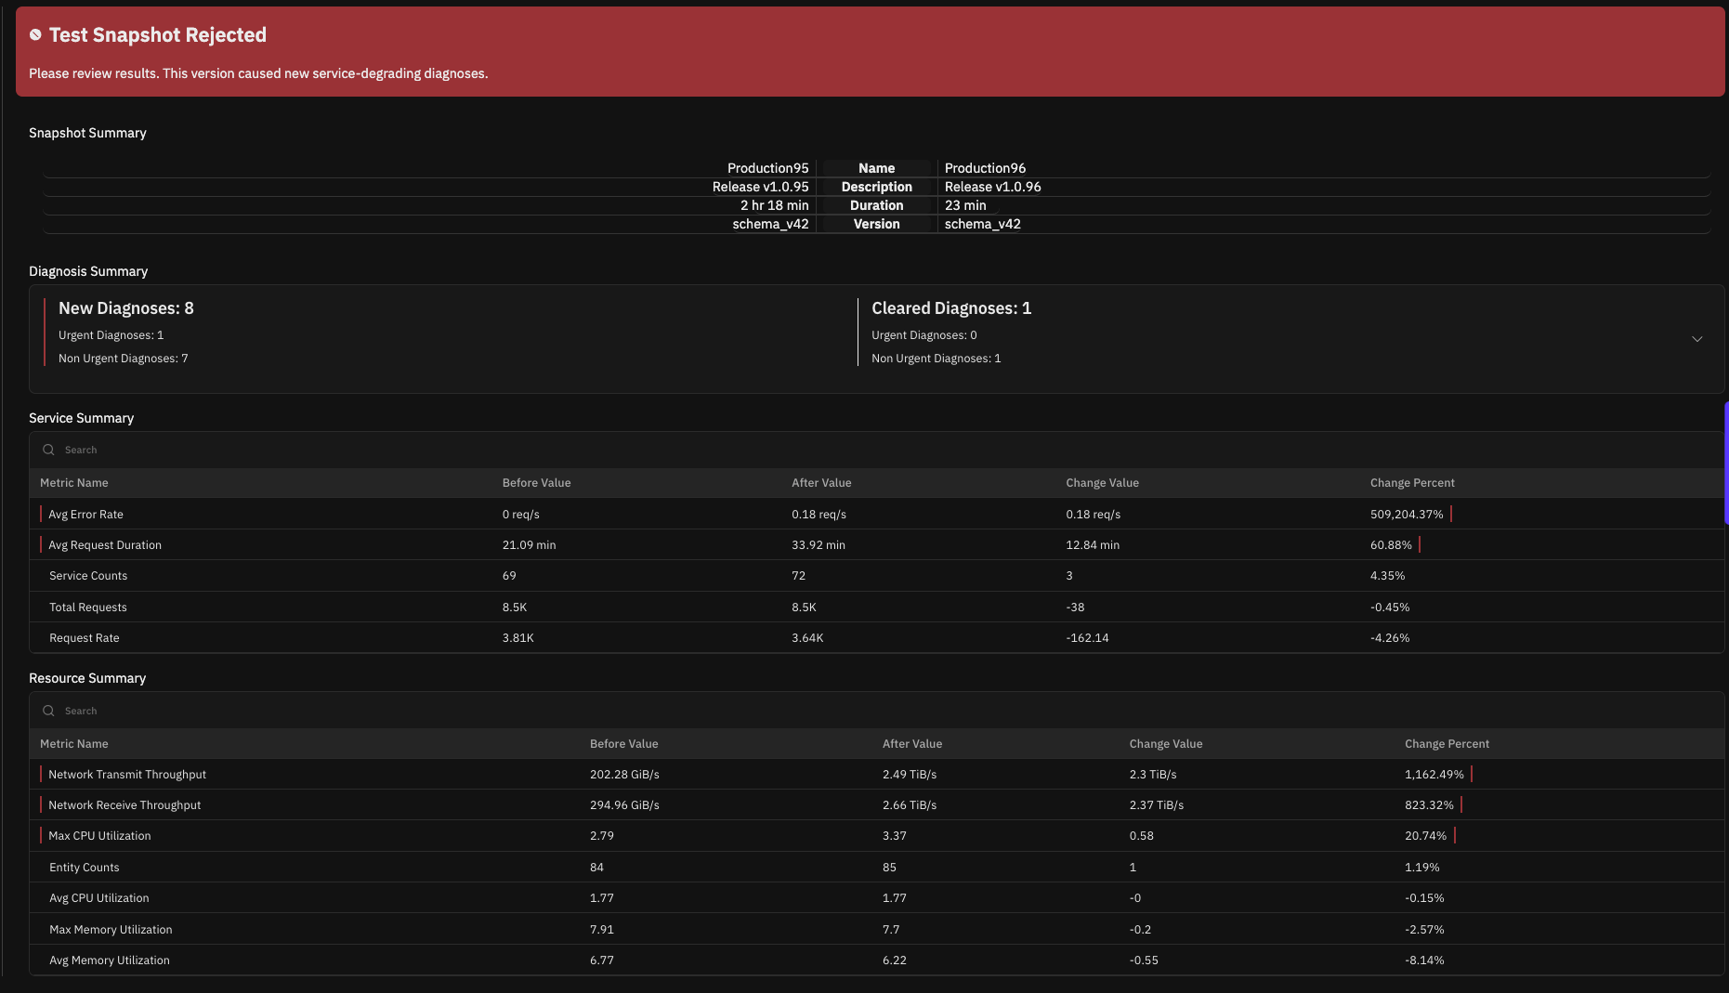Click Urgent Diagnoses: 1 under New Diagnoses
Image resolution: width=1729 pixels, height=993 pixels.
click(111, 335)
